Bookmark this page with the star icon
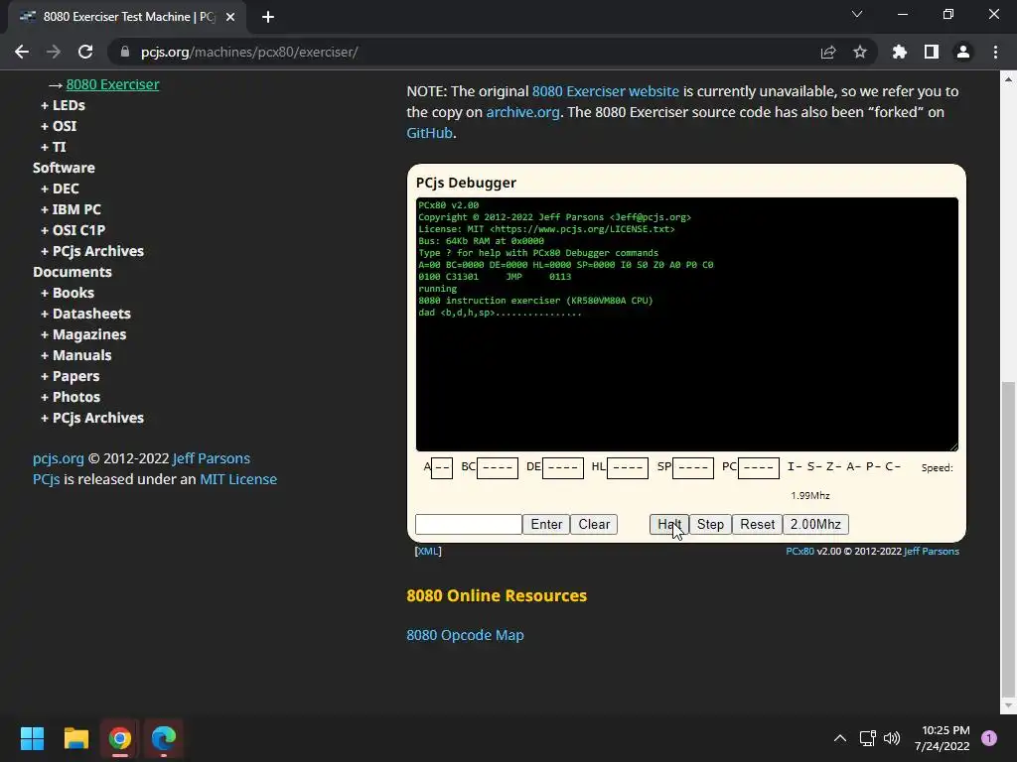The image size is (1017, 762). [x=860, y=52]
